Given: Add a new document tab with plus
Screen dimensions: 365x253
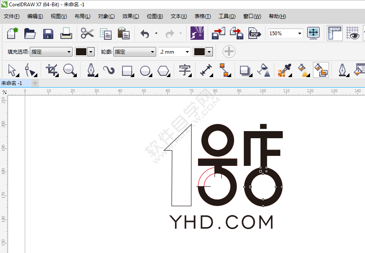Looking at the screenshot, I should 35,83.
